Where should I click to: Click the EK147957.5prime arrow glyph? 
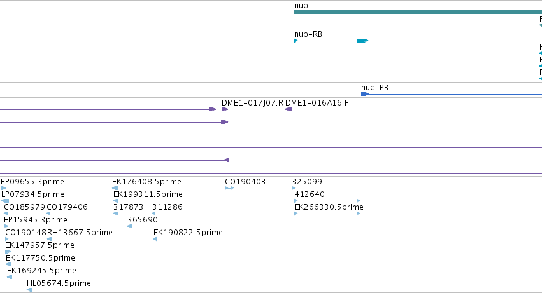pyautogui.click(x=8, y=252)
